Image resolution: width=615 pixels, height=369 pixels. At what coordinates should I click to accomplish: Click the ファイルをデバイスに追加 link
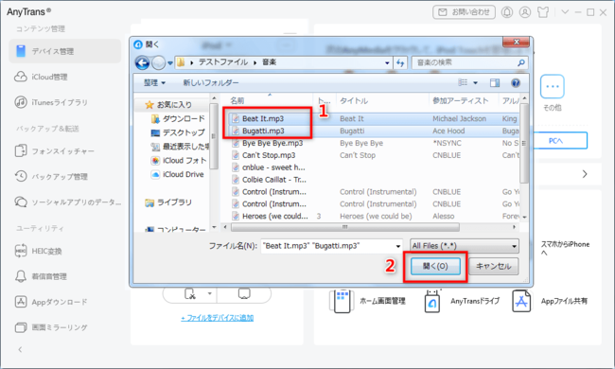coord(218,318)
